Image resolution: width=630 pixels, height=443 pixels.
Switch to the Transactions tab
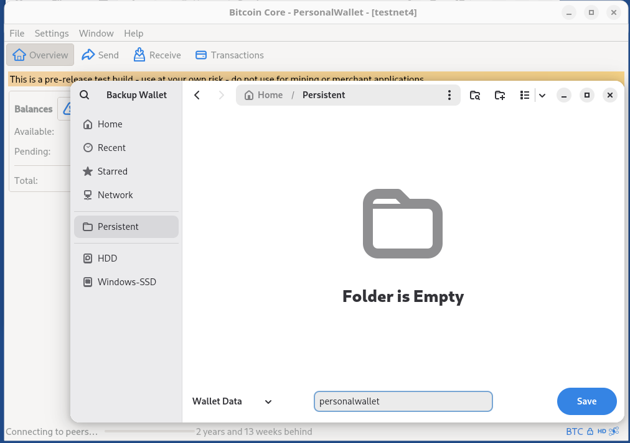[230, 55]
